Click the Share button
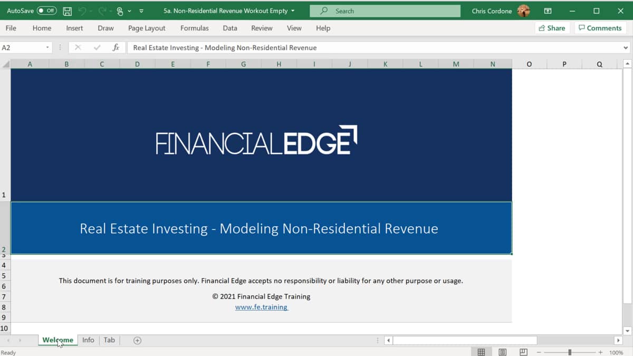 tap(552, 28)
